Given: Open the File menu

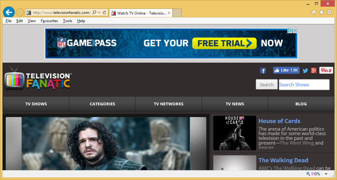Looking at the screenshot, I should point(8,21).
